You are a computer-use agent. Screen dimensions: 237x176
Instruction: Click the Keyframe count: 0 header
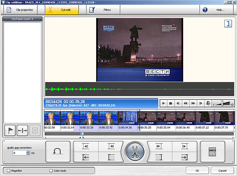coord(23,19)
